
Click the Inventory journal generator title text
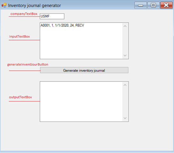point(34,5)
